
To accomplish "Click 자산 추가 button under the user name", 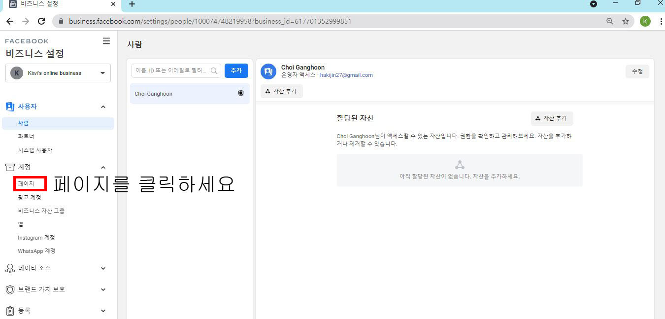I will 282,91.
